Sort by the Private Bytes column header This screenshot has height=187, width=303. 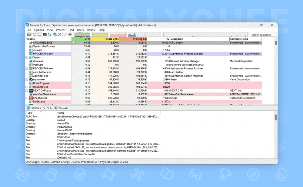[105, 39]
